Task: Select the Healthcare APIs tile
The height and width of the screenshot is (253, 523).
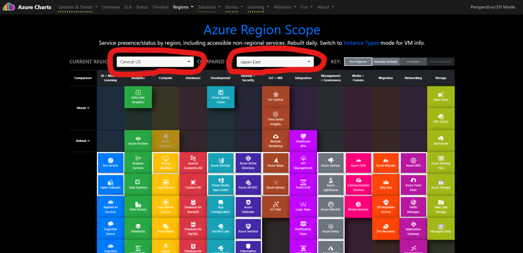Action: (303, 141)
